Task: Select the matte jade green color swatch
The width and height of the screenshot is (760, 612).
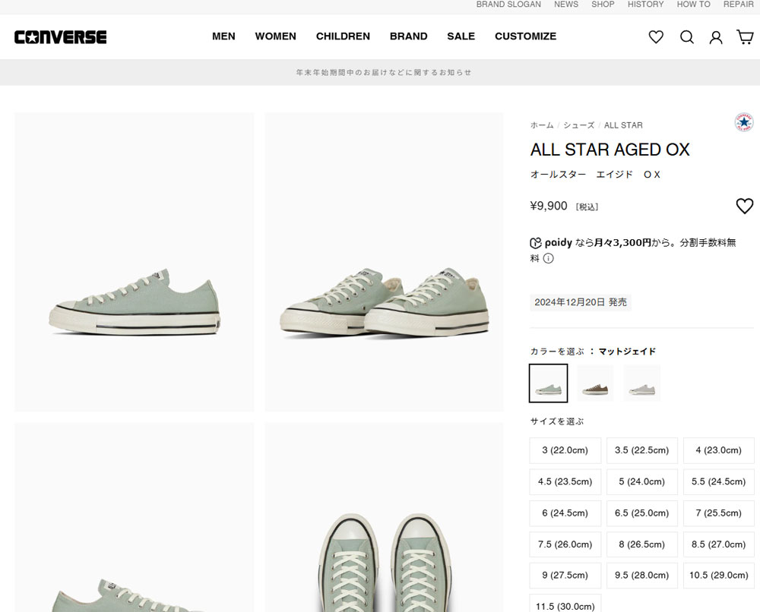Action: pos(548,383)
